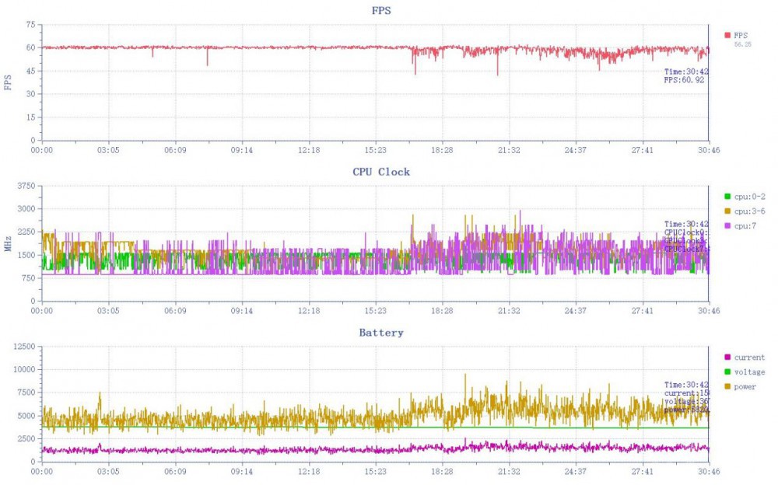Click the gold cpu:3-6 legend swatch
The height and width of the screenshot is (485, 778).
pyautogui.click(x=727, y=211)
